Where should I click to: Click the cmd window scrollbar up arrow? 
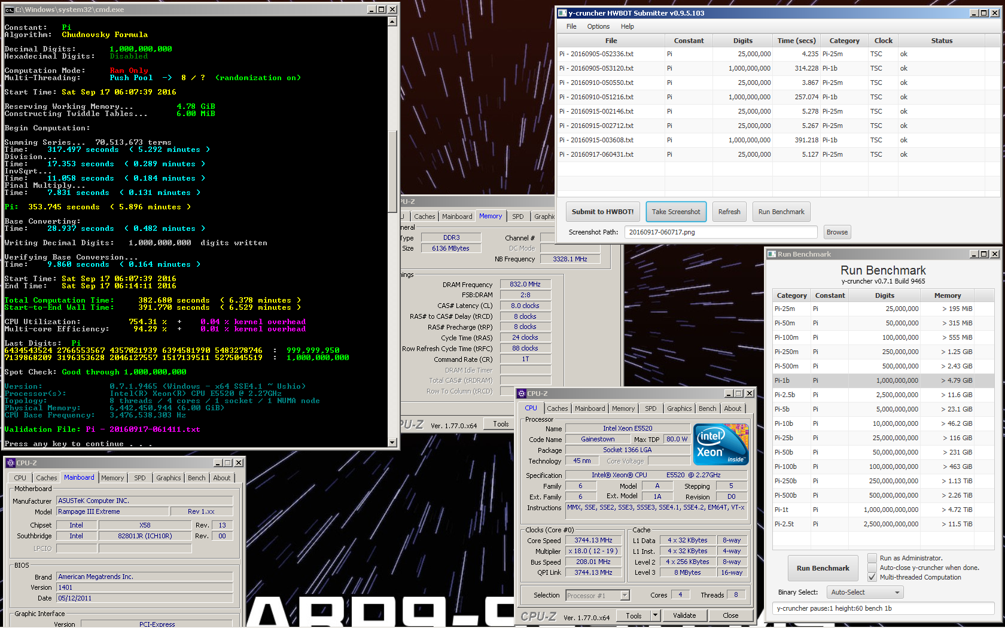(392, 22)
